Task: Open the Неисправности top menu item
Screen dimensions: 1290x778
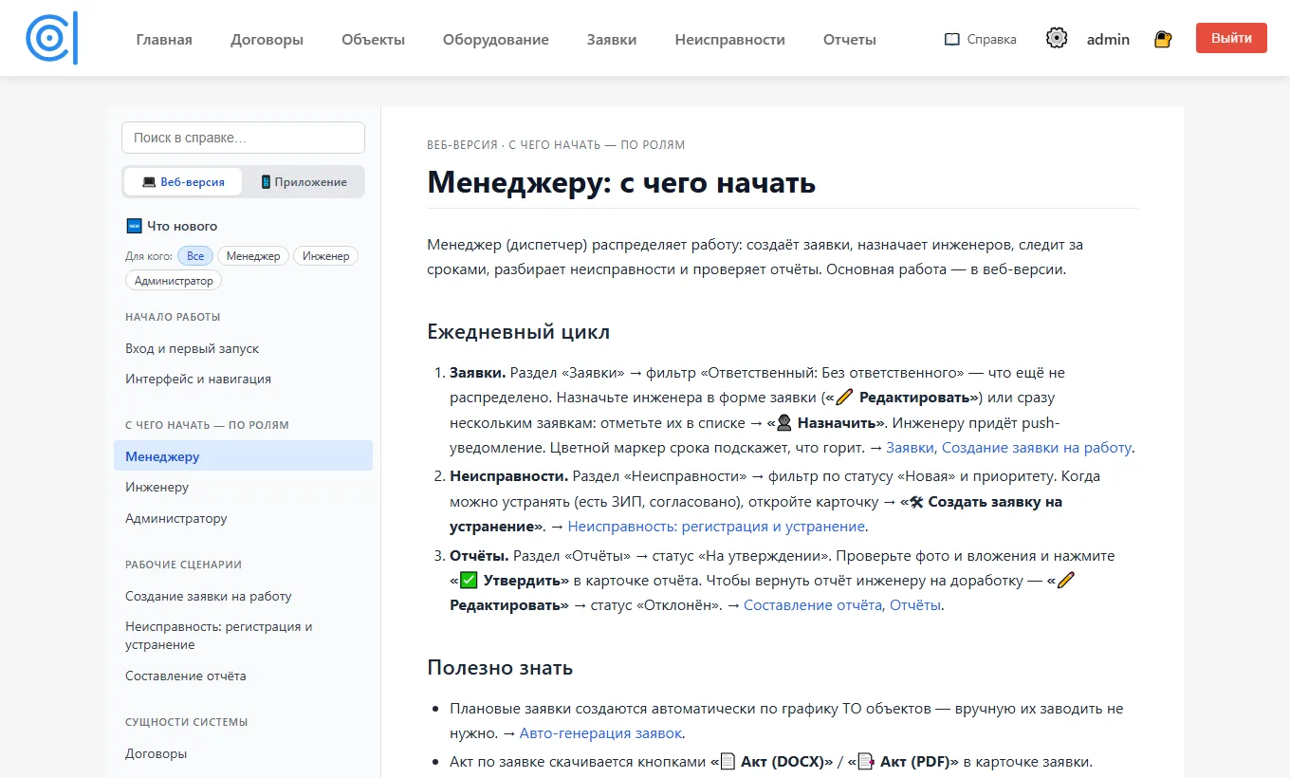Action: pos(730,40)
